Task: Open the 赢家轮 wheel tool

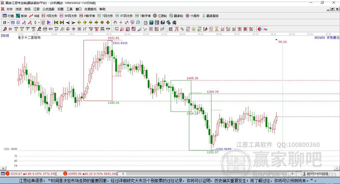Action: (176, 16)
